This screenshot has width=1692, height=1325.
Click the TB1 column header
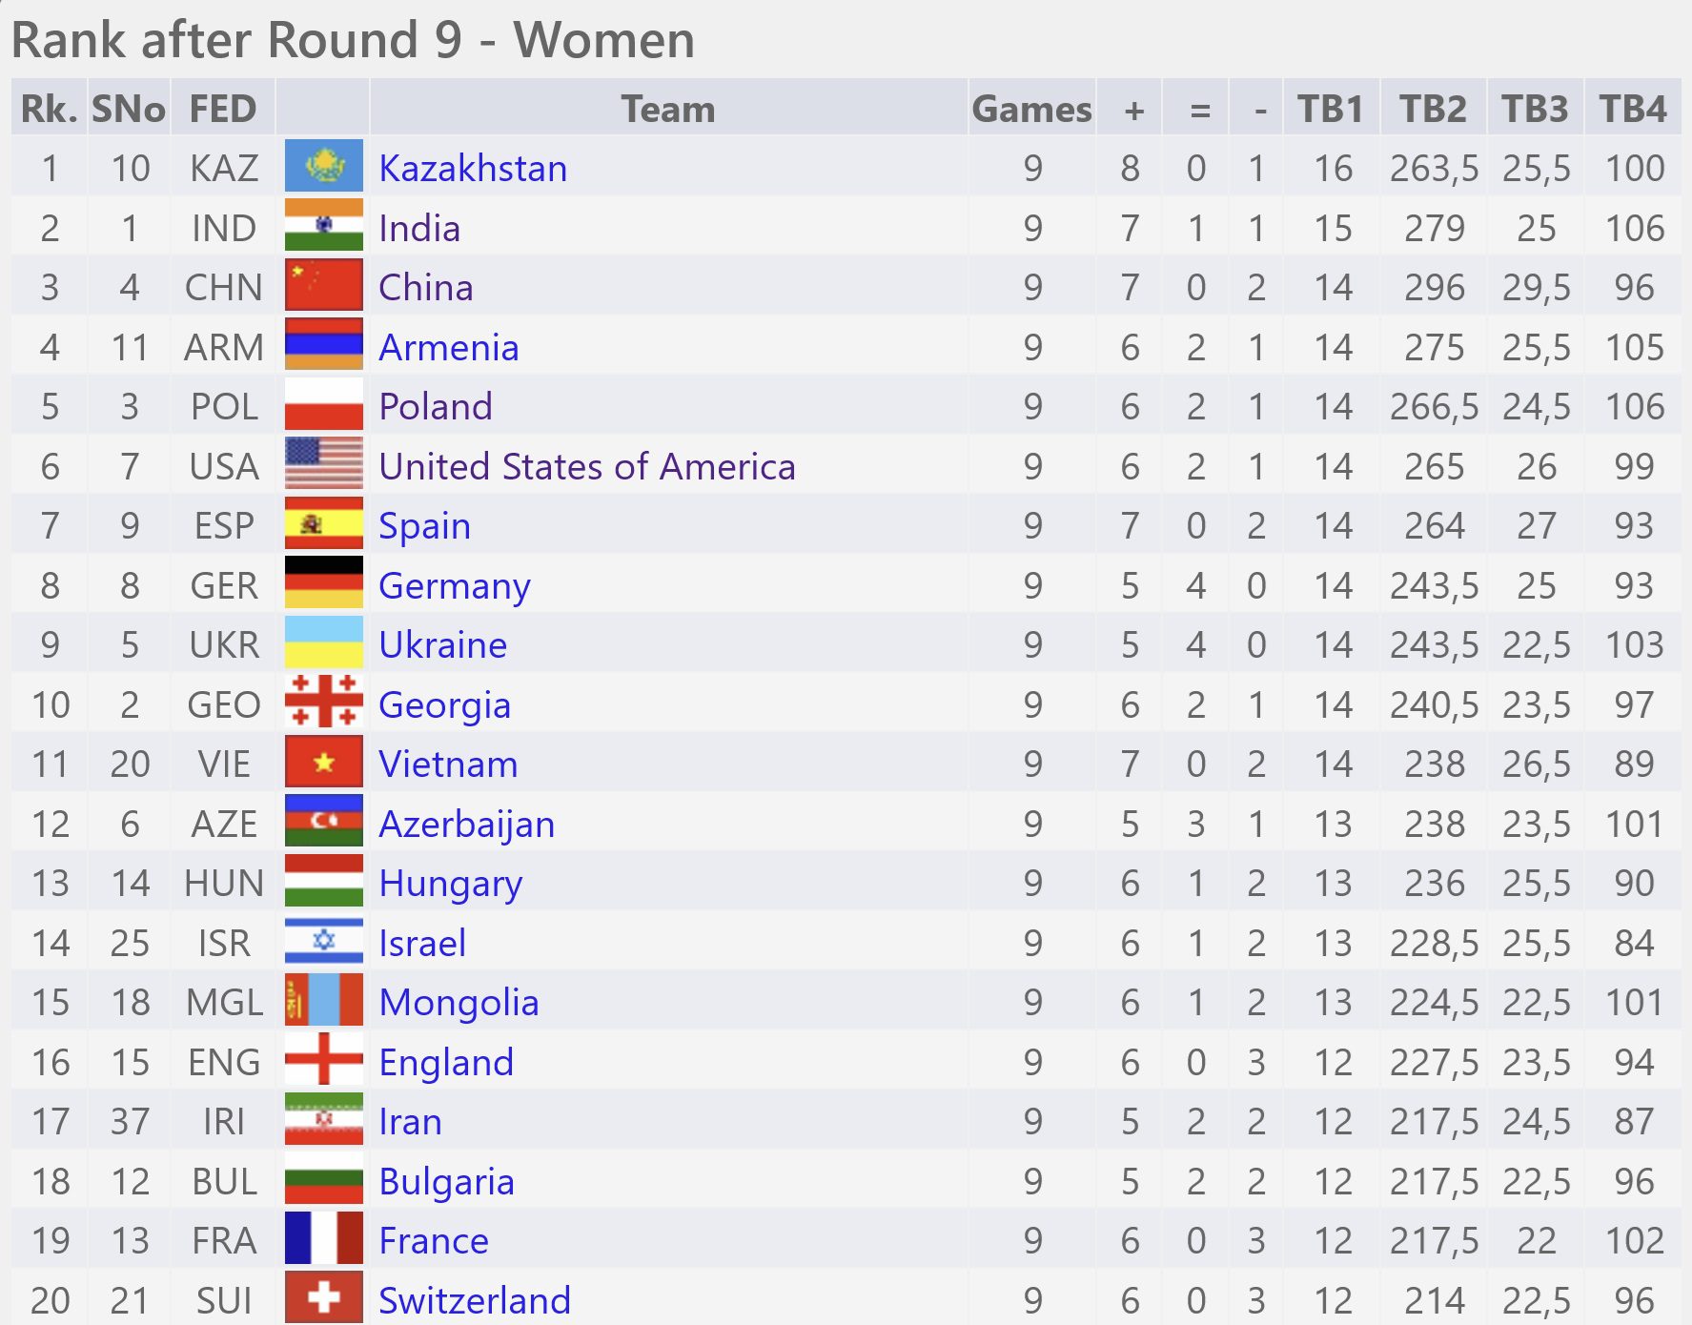1330,109
